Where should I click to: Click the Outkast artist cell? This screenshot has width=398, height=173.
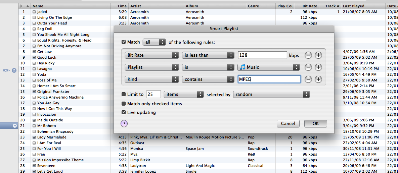(x=137, y=143)
